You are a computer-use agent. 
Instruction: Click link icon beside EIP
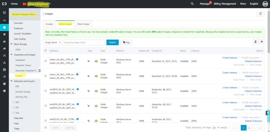pyautogui.click(x=13, y=107)
